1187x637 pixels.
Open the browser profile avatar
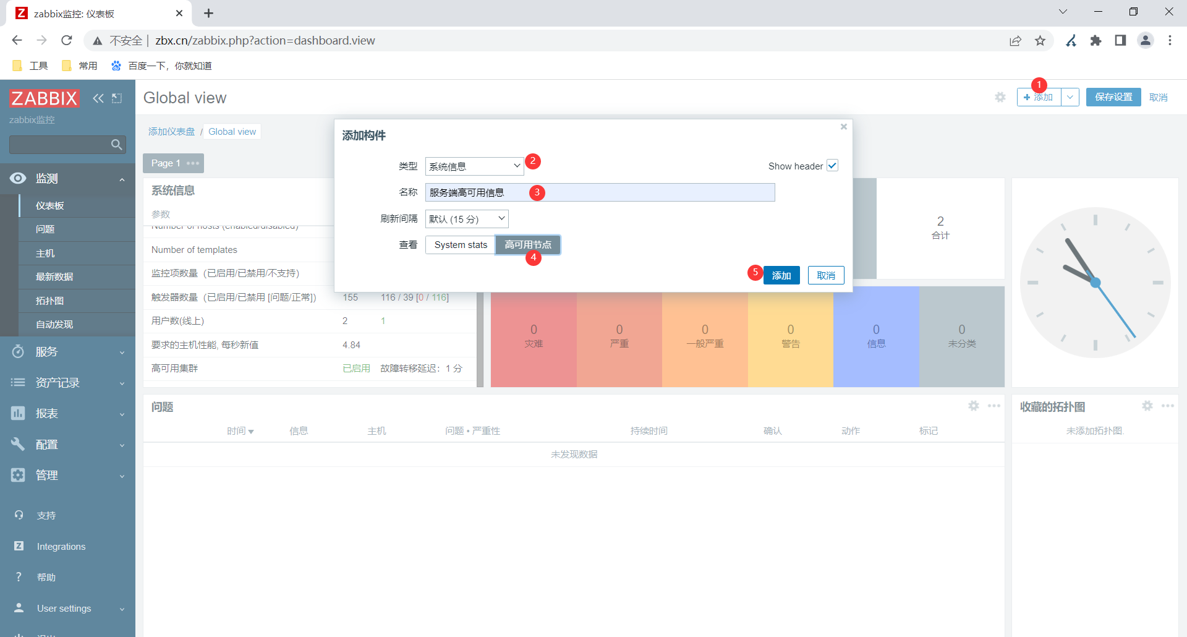pyautogui.click(x=1146, y=41)
